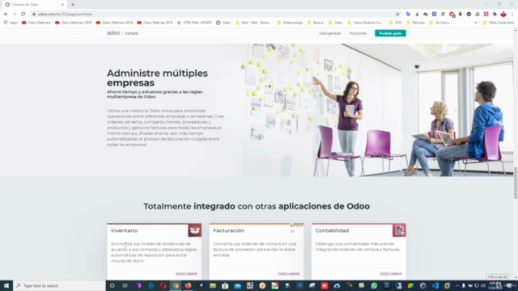This screenshot has width=518, height=291.
Task: Open WhatsApp from the taskbar
Action: (x=374, y=285)
